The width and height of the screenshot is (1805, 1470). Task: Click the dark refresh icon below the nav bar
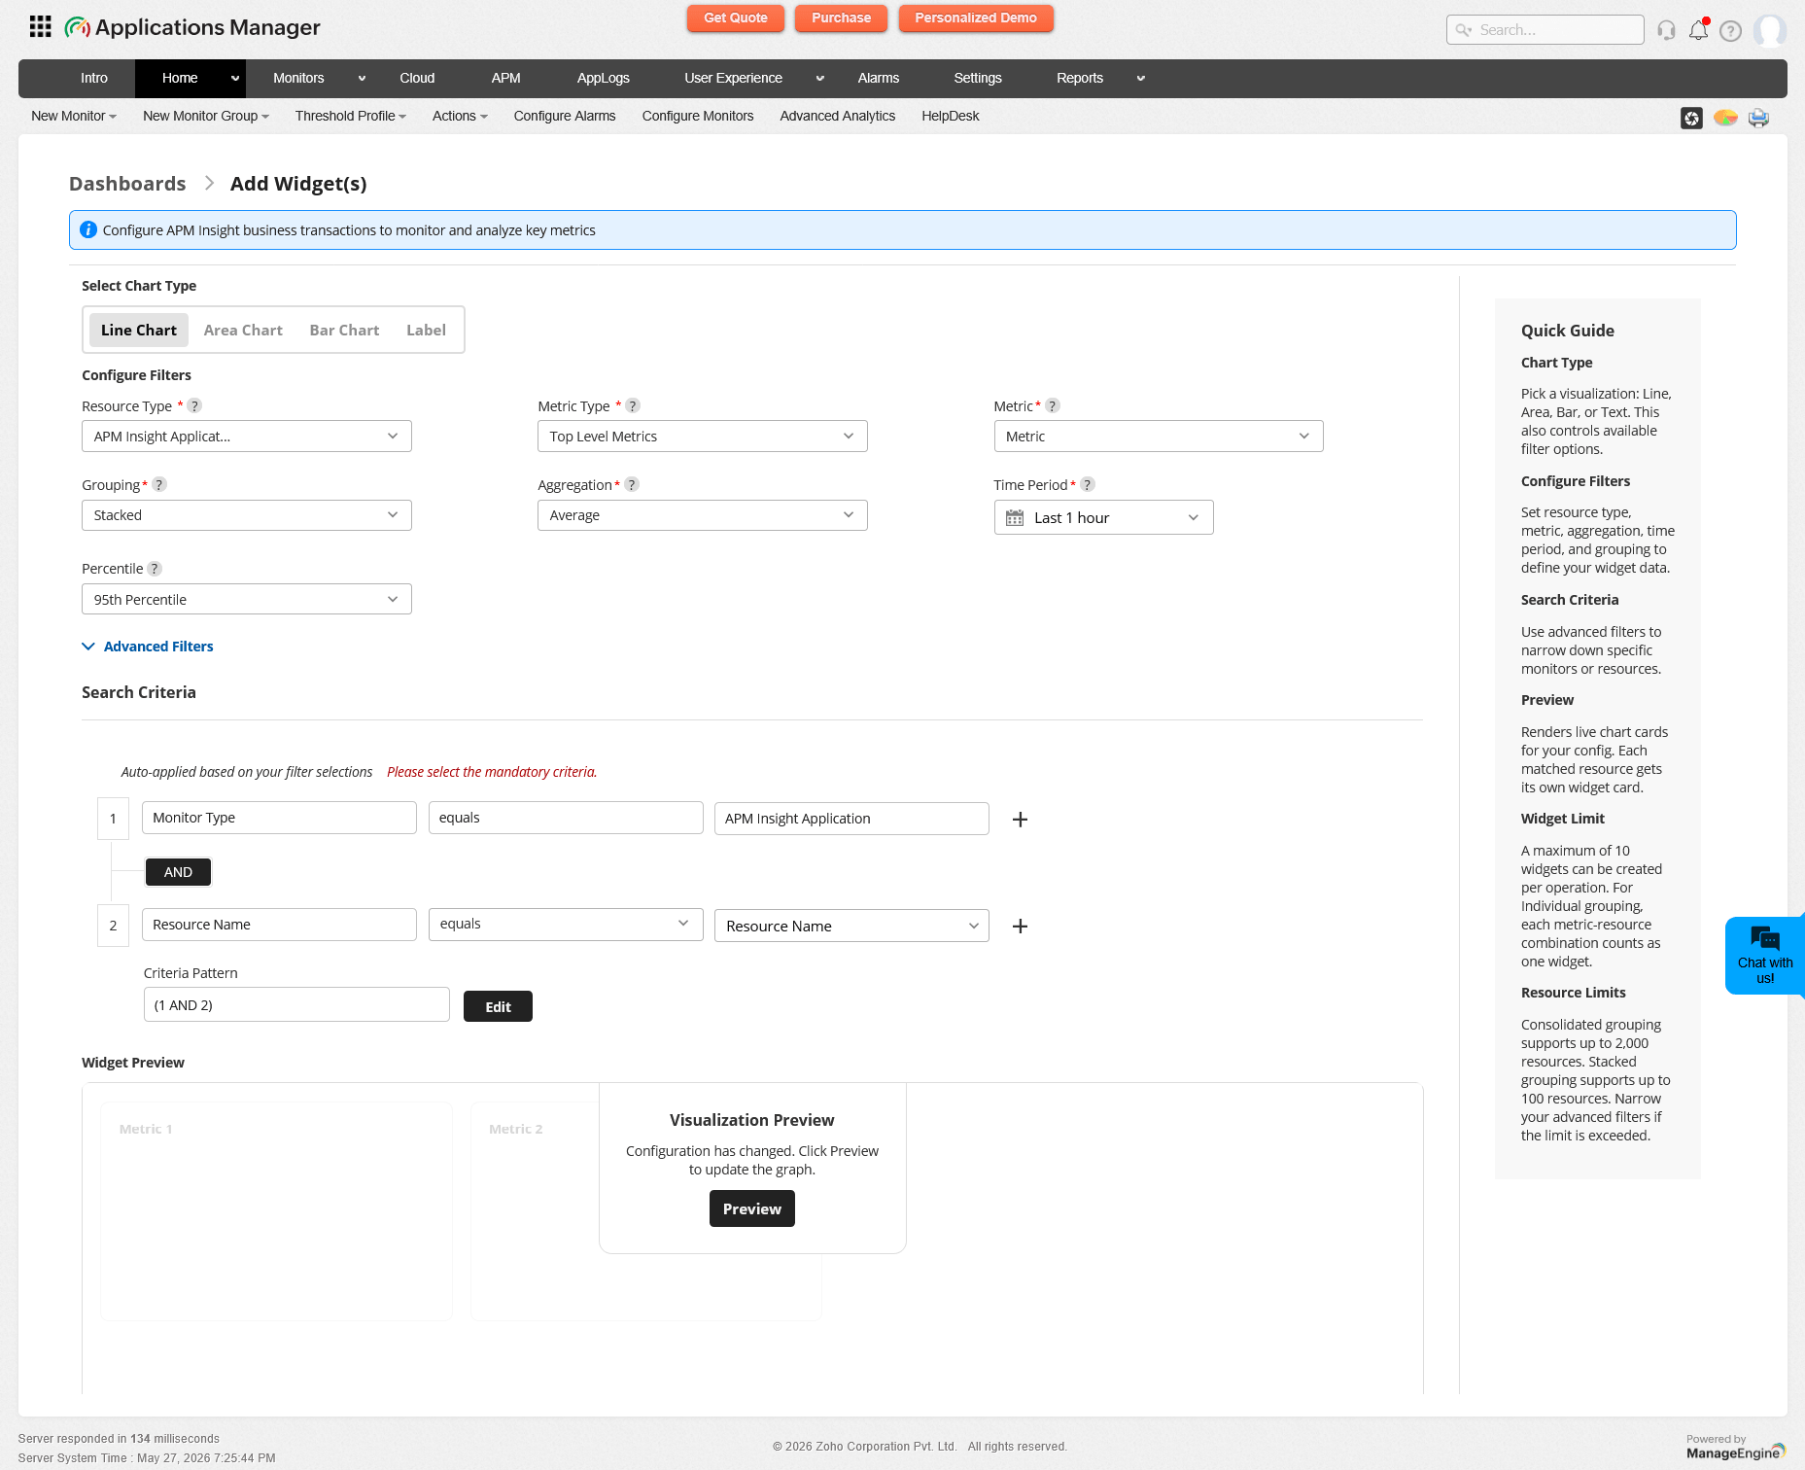pyautogui.click(x=1691, y=118)
